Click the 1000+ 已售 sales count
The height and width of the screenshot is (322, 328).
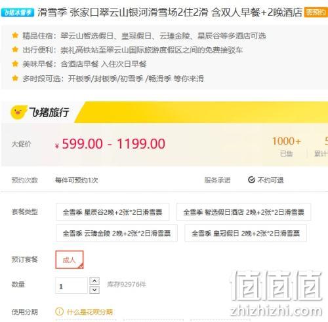[x=287, y=147]
